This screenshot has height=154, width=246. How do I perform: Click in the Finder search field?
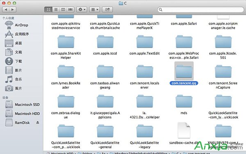tap(200, 9)
